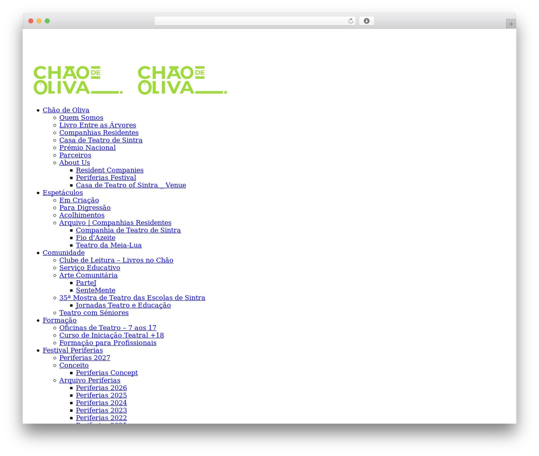
Task: Open Oficinas de Teatro – 7 aos 17
Action: [108, 328]
